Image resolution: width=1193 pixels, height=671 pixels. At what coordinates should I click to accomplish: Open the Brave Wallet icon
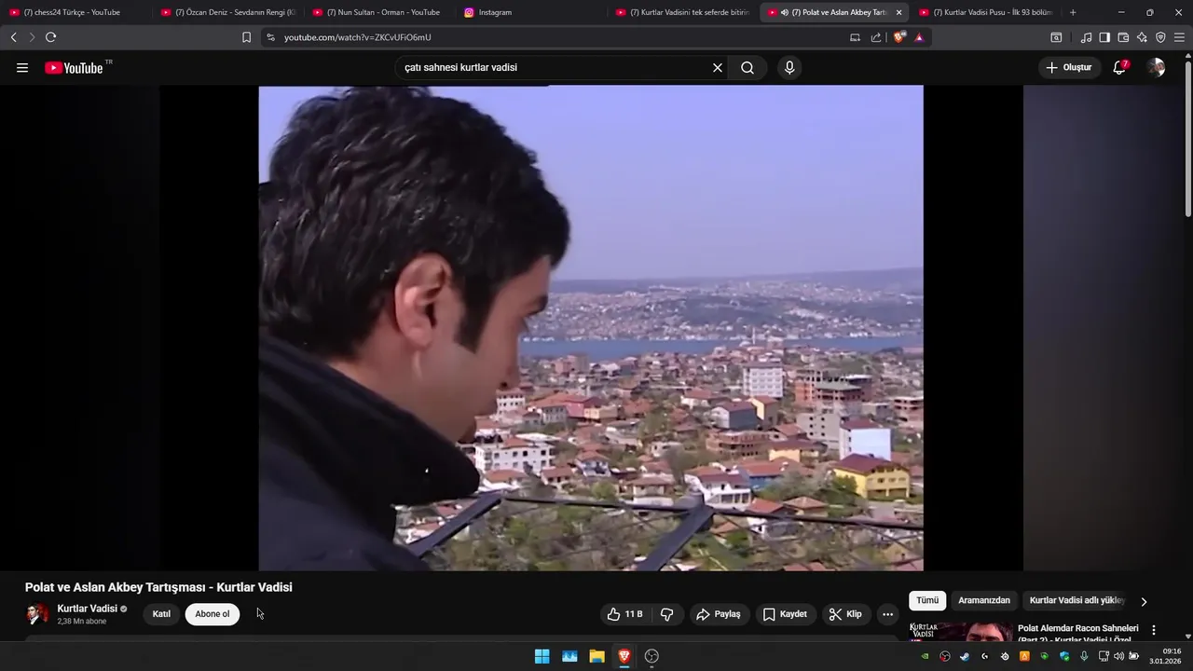click(x=1123, y=37)
